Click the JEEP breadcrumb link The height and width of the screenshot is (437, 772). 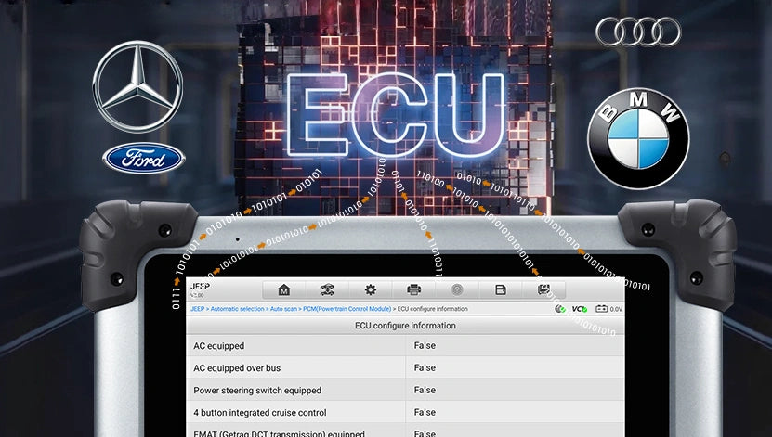[x=198, y=309]
